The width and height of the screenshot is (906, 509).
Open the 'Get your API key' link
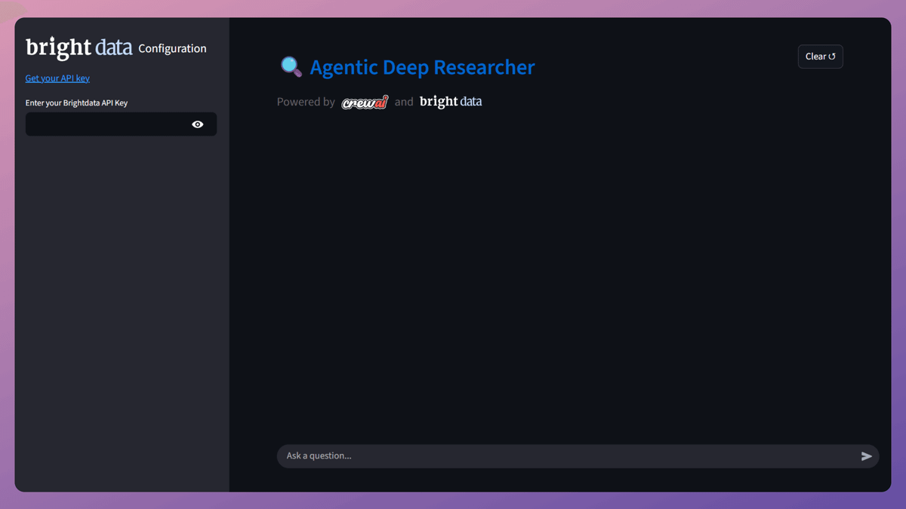click(x=57, y=78)
